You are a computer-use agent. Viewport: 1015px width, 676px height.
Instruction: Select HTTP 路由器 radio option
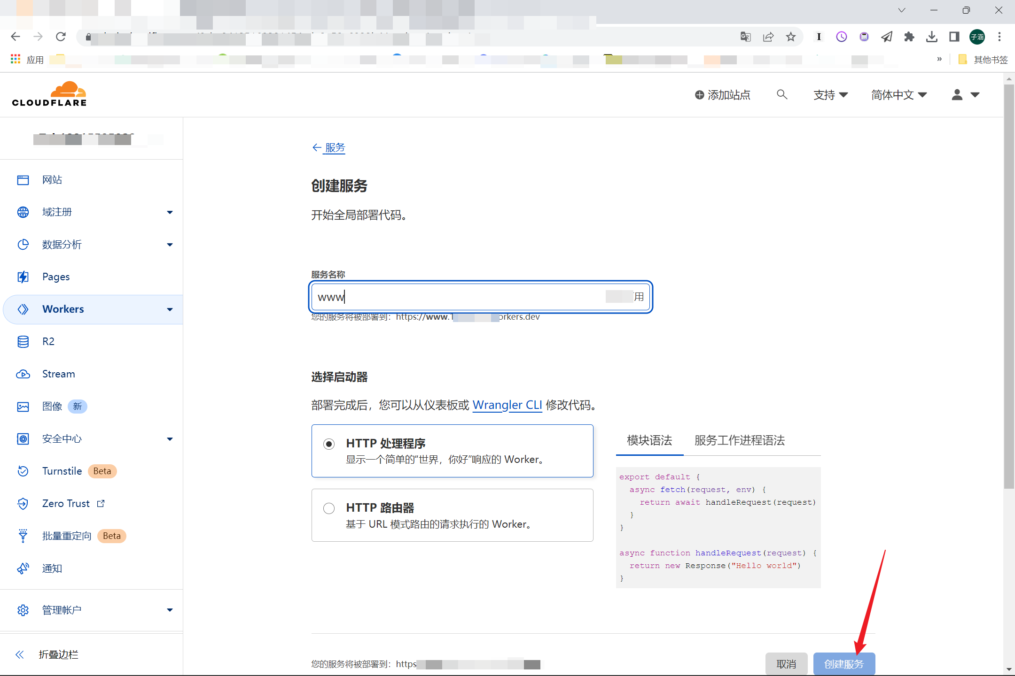coord(329,508)
